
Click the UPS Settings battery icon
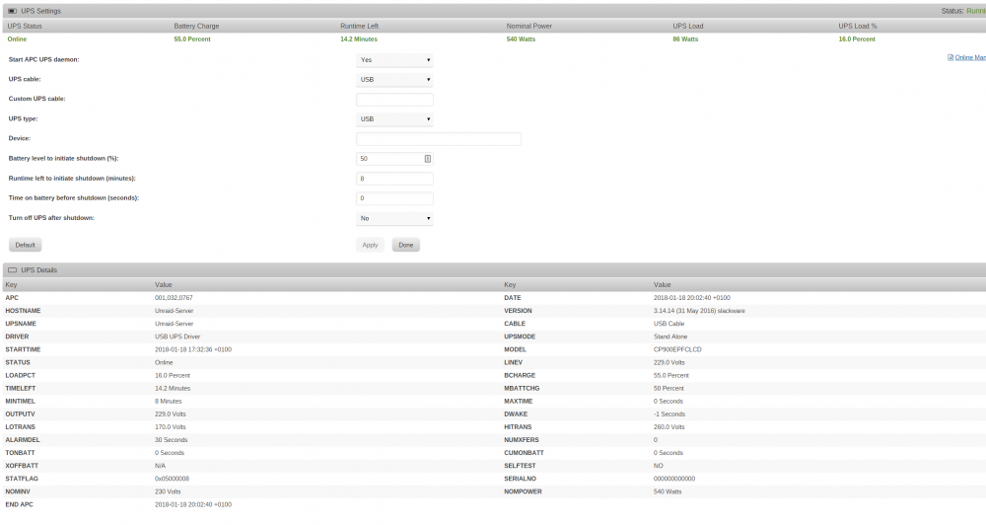(x=12, y=11)
